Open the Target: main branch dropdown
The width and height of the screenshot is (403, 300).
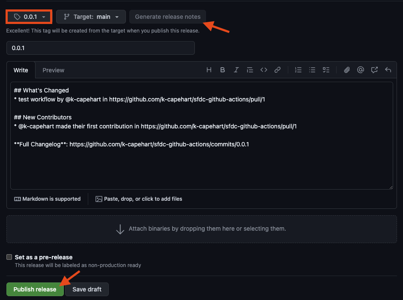point(91,17)
